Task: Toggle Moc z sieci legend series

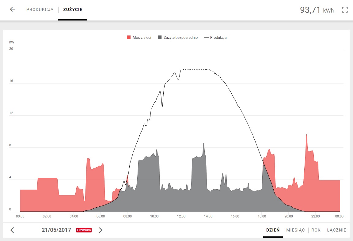Action: click(139, 38)
